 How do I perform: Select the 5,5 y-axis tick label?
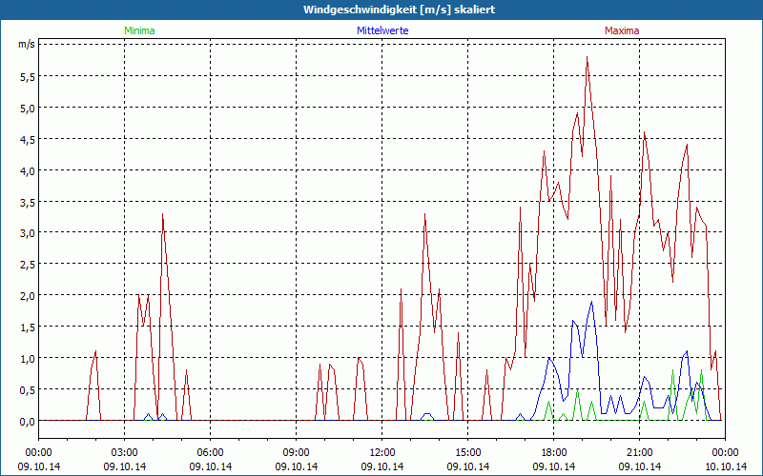click(x=27, y=76)
